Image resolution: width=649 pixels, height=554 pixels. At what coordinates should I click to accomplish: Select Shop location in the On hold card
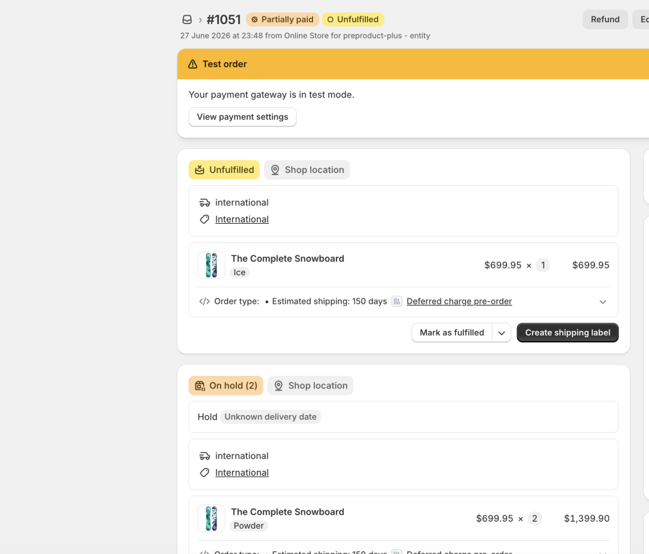[x=311, y=385]
